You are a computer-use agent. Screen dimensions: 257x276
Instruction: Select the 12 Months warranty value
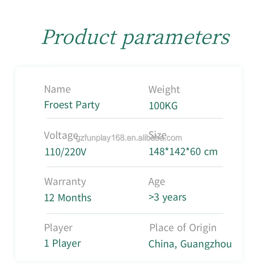68,198
